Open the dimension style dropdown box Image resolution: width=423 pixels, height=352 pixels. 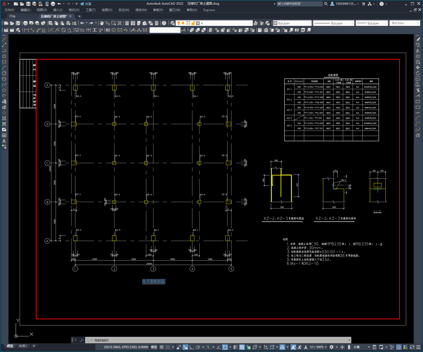pyautogui.click(x=165, y=30)
